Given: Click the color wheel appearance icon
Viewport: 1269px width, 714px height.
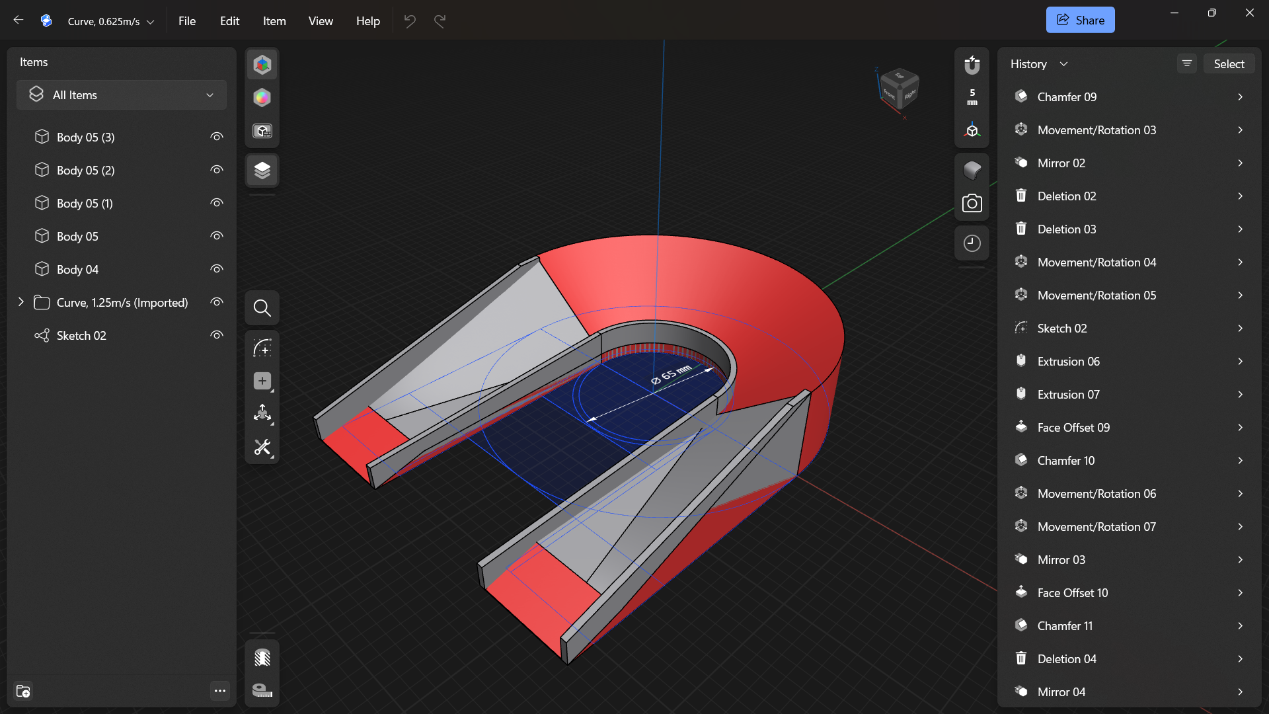Looking at the screenshot, I should 262,98.
